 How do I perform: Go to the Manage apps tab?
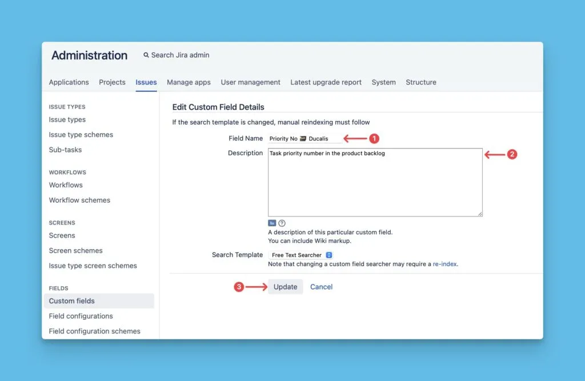pos(189,82)
